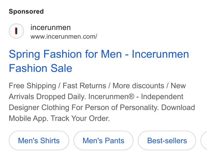Open the Men's Shirts sitelink chip
The height and width of the screenshot is (159, 207).
click(x=39, y=140)
